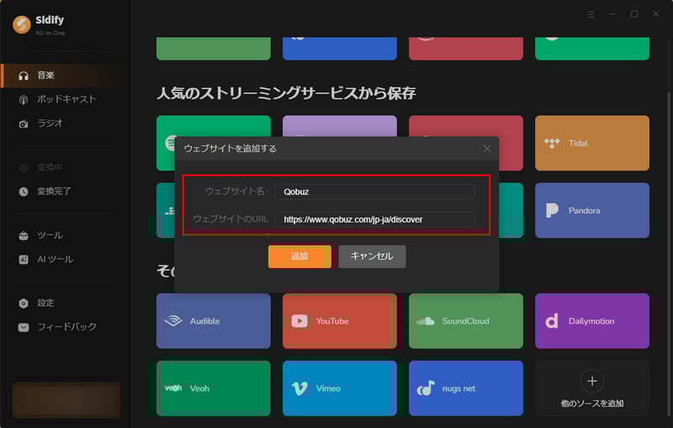Image resolution: width=673 pixels, height=428 pixels.
Task: Click the radio icon in sidebar
Action: tap(24, 124)
